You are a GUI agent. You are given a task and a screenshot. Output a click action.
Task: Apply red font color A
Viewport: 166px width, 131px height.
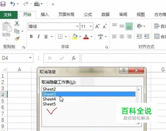[x=86, y=36]
